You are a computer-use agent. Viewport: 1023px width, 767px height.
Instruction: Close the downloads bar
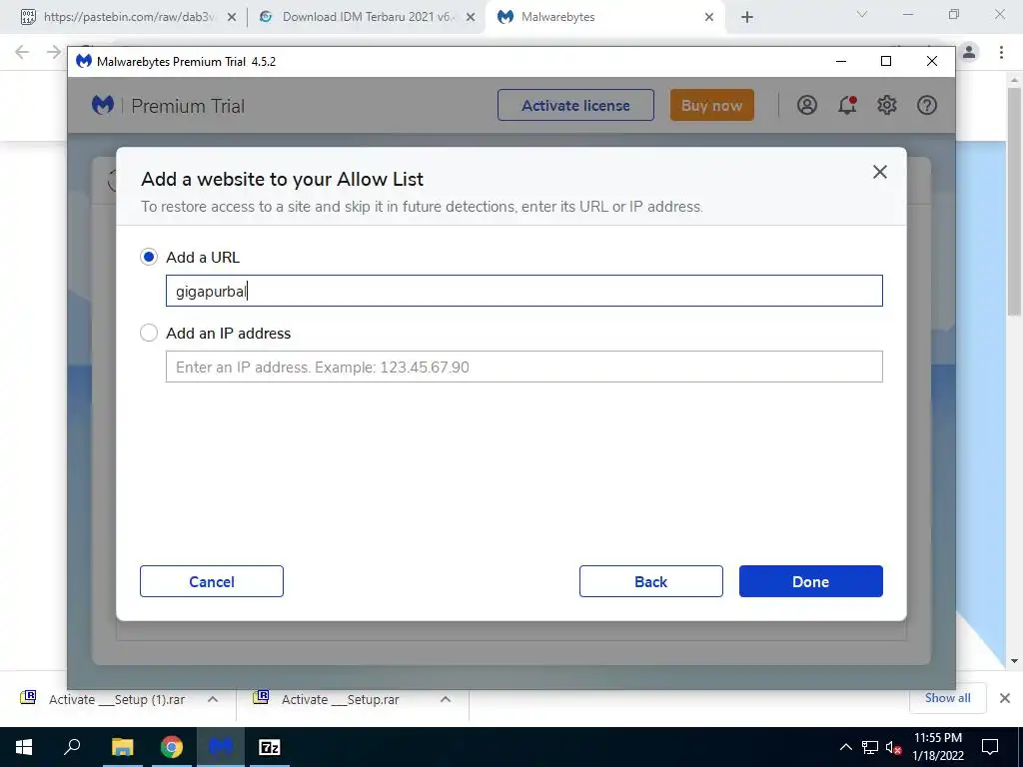[1005, 698]
